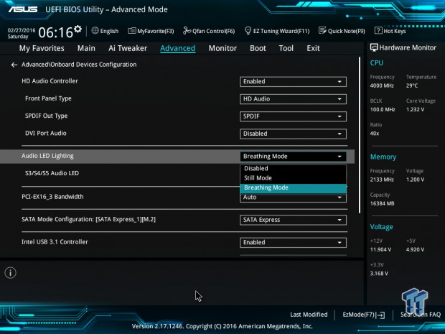Open the Ai Tweaker tab

point(128,48)
